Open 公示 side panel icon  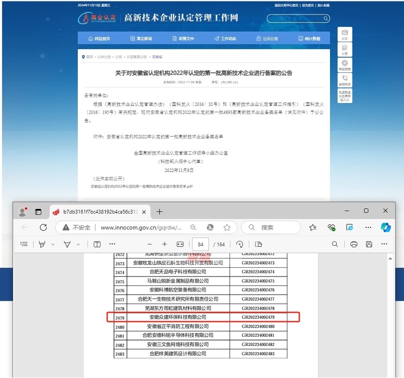[345, 34]
